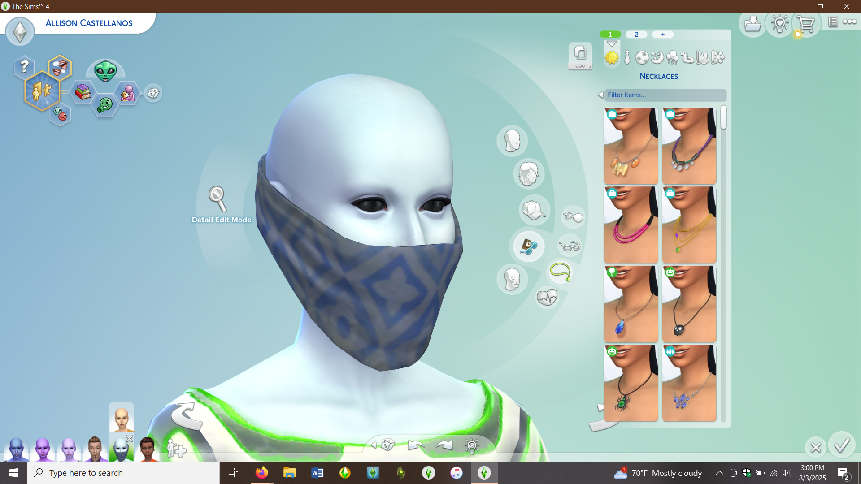The image size is (861, 484).
Task: Select the party balloons outfit category
Action: (x=672, y=57)
